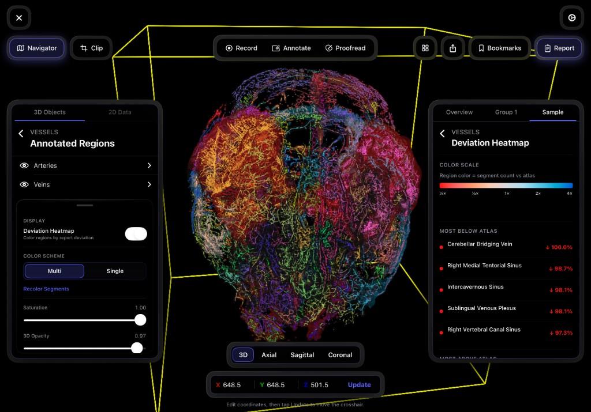Click the Z coordinate field

click(x=319, y=385)
